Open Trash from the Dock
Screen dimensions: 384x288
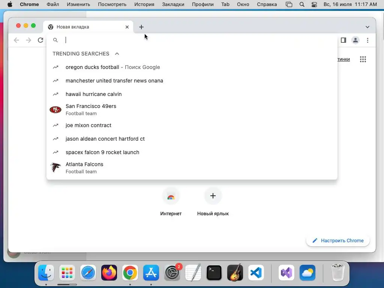[337, 272]
